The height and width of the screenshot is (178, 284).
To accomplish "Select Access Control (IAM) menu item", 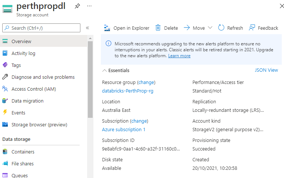I will click(x=33, y=89).
